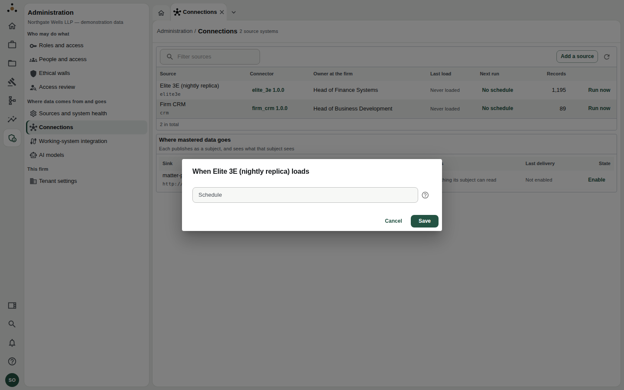
Task: Save the load schedule
Action: pyautogui.click(x=425, y=221)
